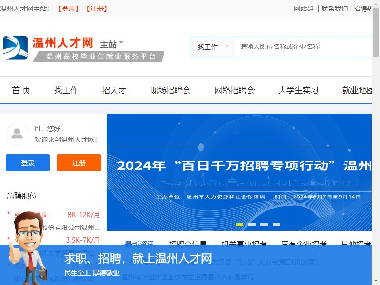The width and height of the screenshot is (380, 285).
Task: Click the 【注册】 link in top bar
Action: coord(97,9)
